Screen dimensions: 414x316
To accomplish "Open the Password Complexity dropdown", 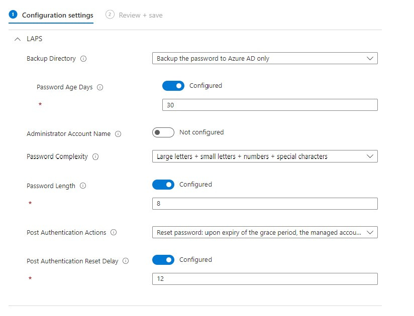I will click(265, 156).
